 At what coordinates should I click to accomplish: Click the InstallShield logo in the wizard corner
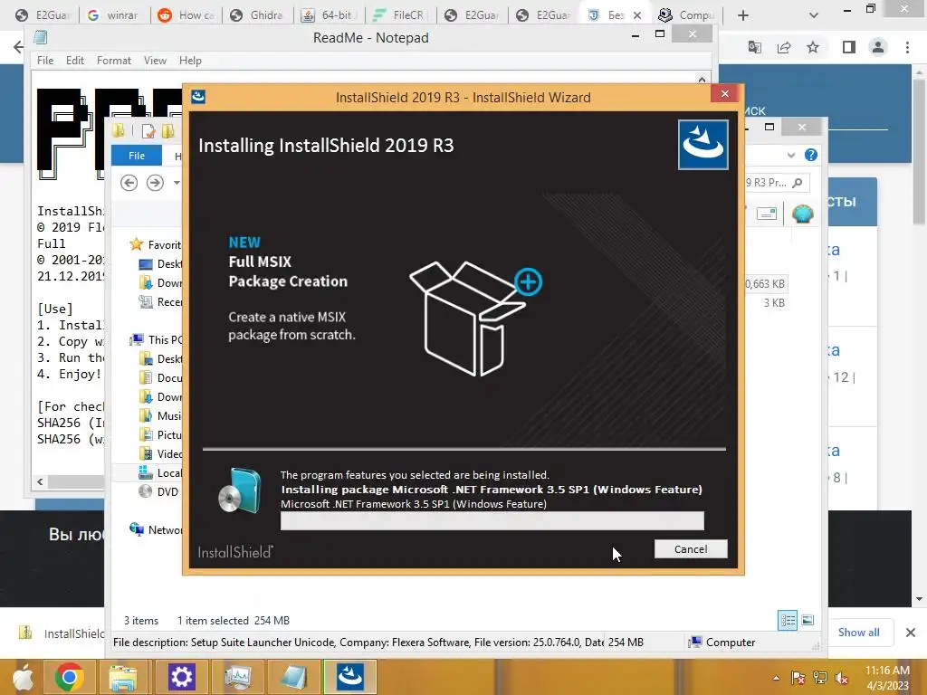click(702, 145)
